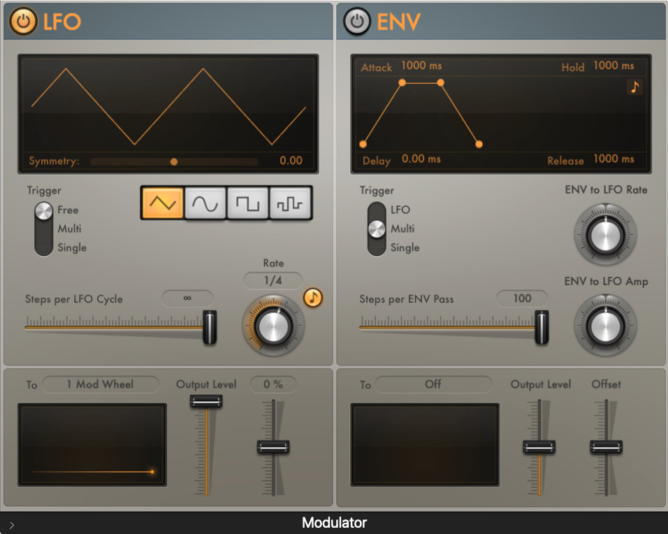Click the LFO output monitor display
Viewport: 668px width, 534px height.
coord(92,445)
